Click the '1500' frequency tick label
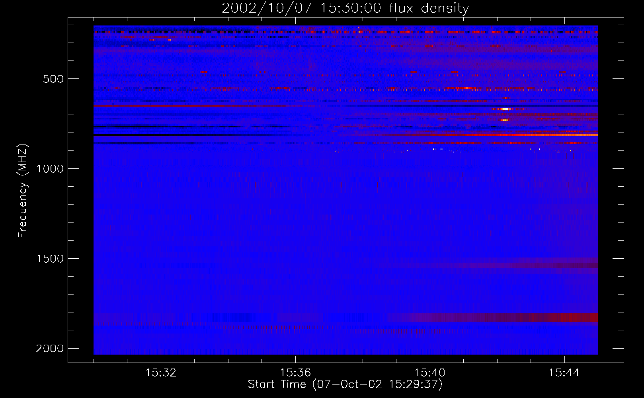This screenshot has height=398, width=644. [x=50, y=259]
